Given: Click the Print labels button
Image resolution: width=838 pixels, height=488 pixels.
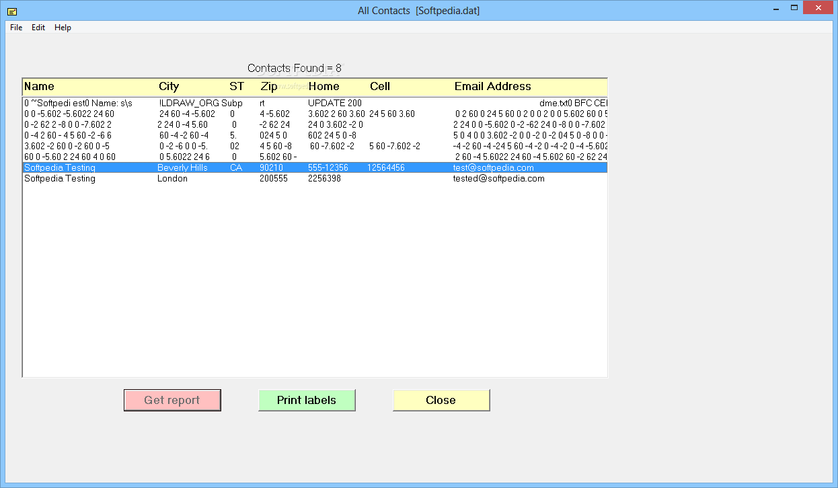Looking at the screenshot, I should pyautogui.click(x=307, y=400).
